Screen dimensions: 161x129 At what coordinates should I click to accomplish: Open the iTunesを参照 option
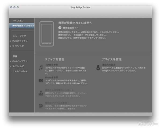[52, 65]
